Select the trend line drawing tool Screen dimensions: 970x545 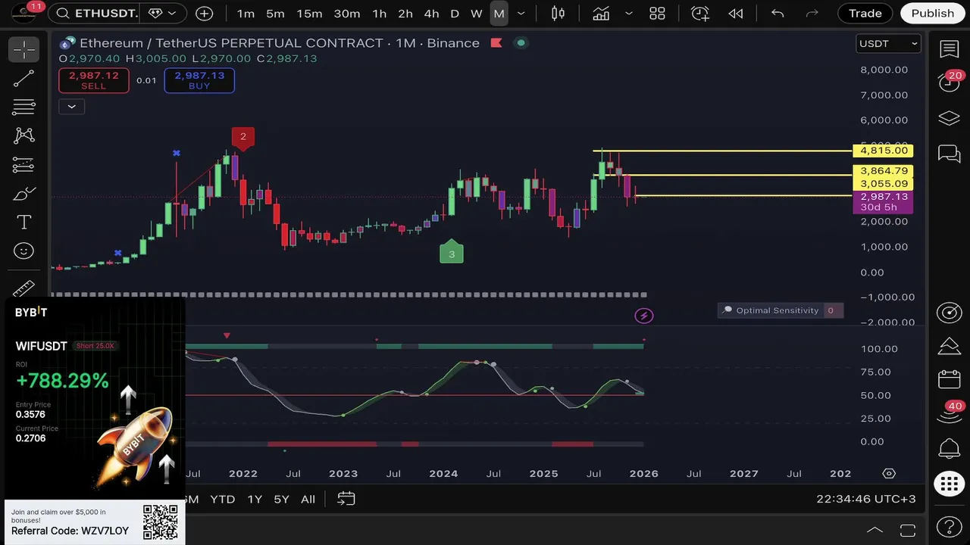(x=23, y=79)
